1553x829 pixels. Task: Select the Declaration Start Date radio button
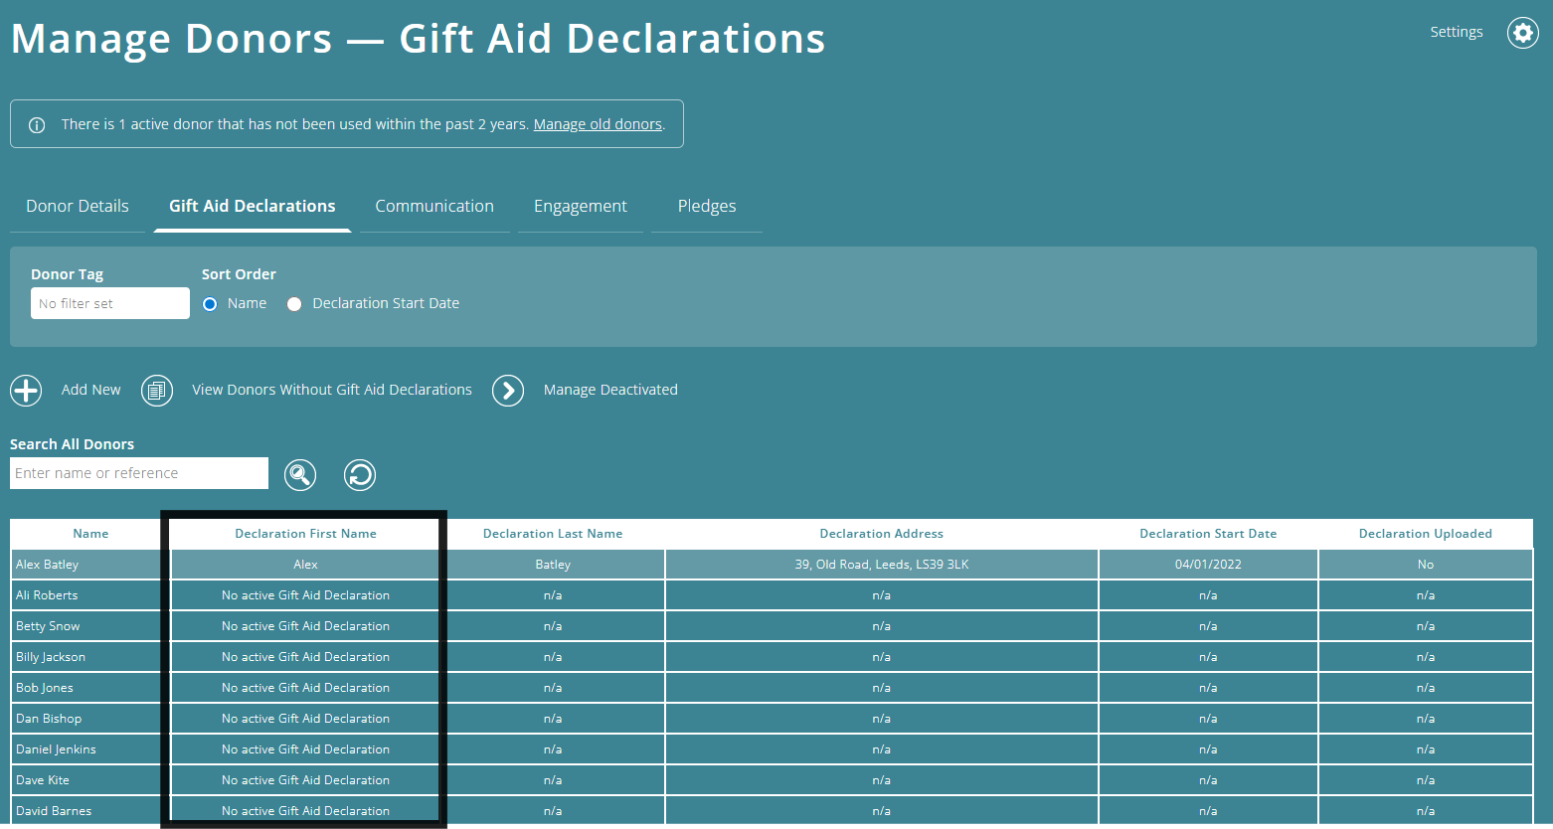pyautogui.click(x=294, y=303)
